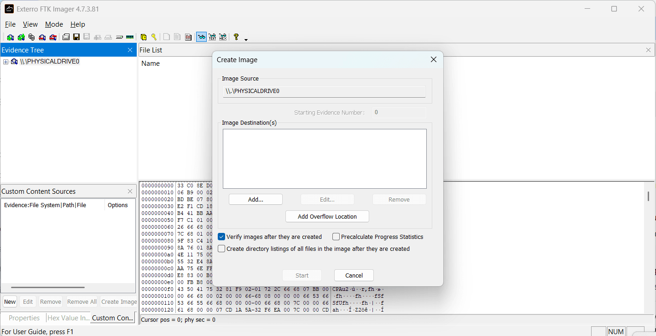Toggle Verify images after they are created
The width and height of the screenshot is (656, 336).
click(x=221, y=237)
